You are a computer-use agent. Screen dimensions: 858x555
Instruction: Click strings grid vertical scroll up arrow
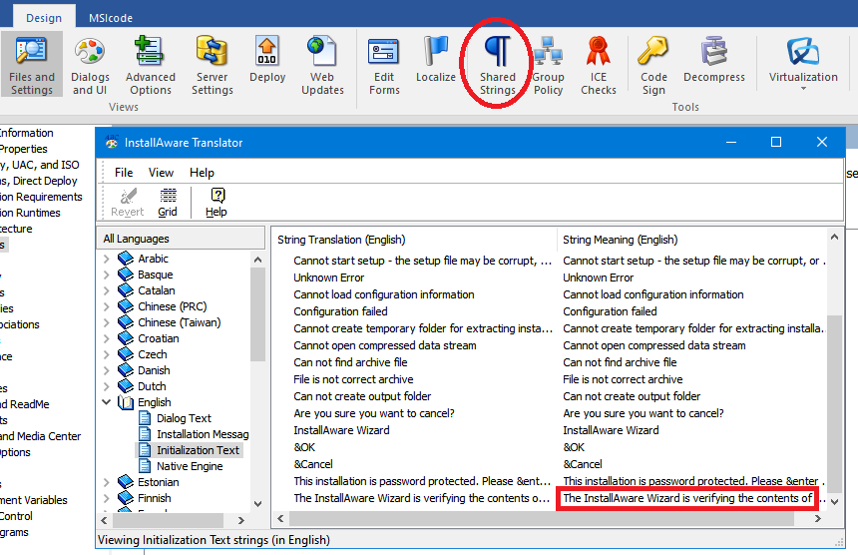tap(834, 237)
